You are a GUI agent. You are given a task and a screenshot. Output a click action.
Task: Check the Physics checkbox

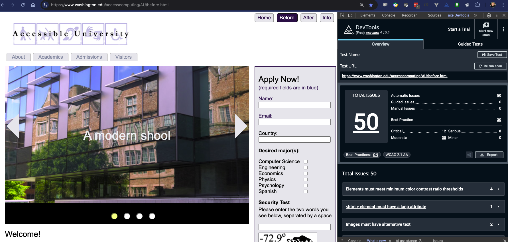306,180
